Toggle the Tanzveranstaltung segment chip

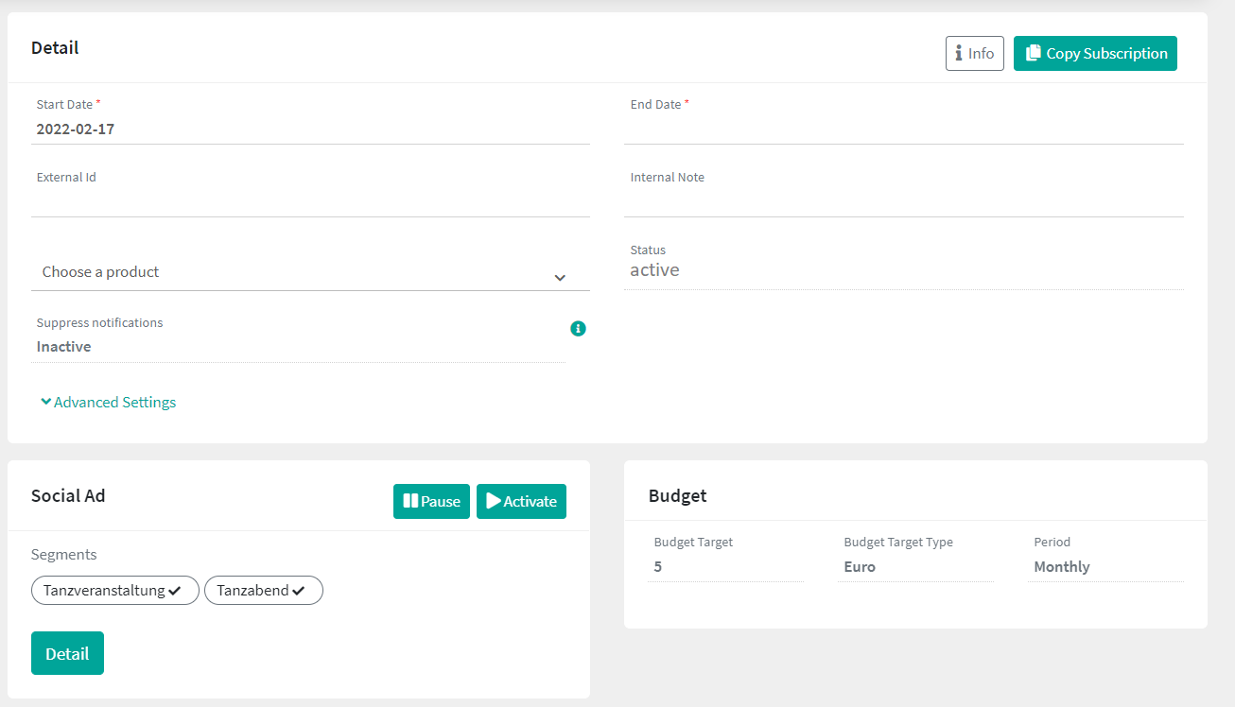click(x=114, y=591)
